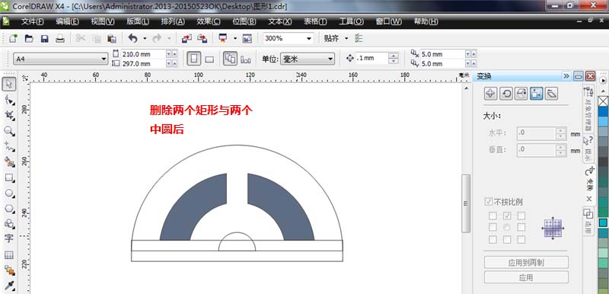Select the center anchor point radio
609x294 pixels.
507,227
